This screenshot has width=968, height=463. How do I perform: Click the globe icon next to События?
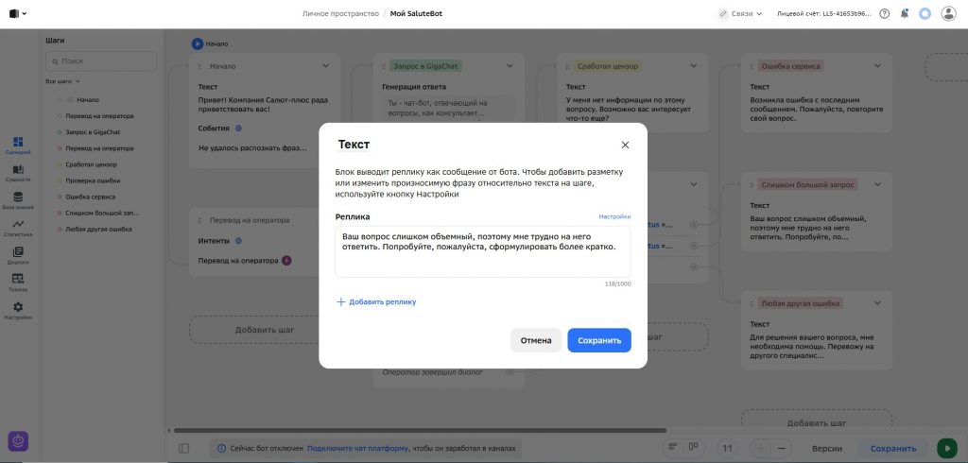(238, 129)
